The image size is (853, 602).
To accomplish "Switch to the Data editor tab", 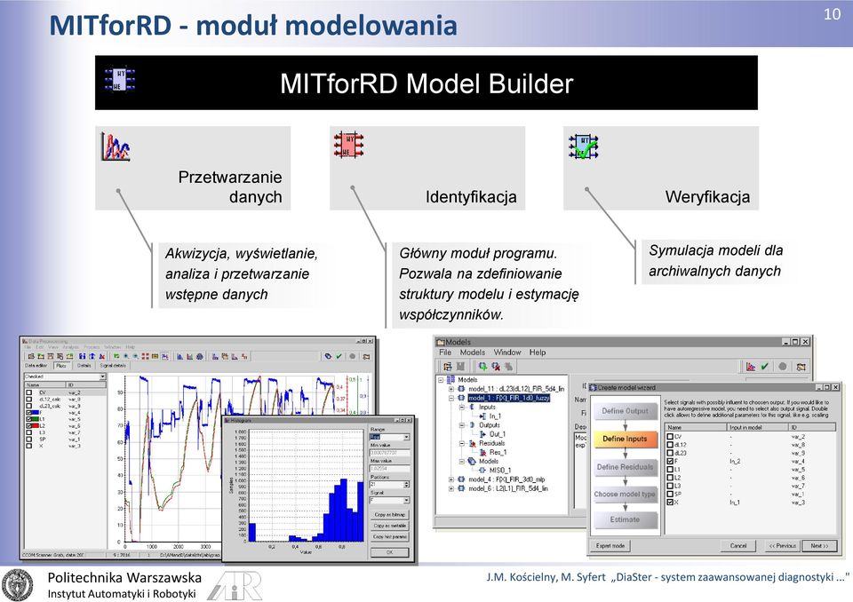I will pyautogui.click(x=36, y=366).
